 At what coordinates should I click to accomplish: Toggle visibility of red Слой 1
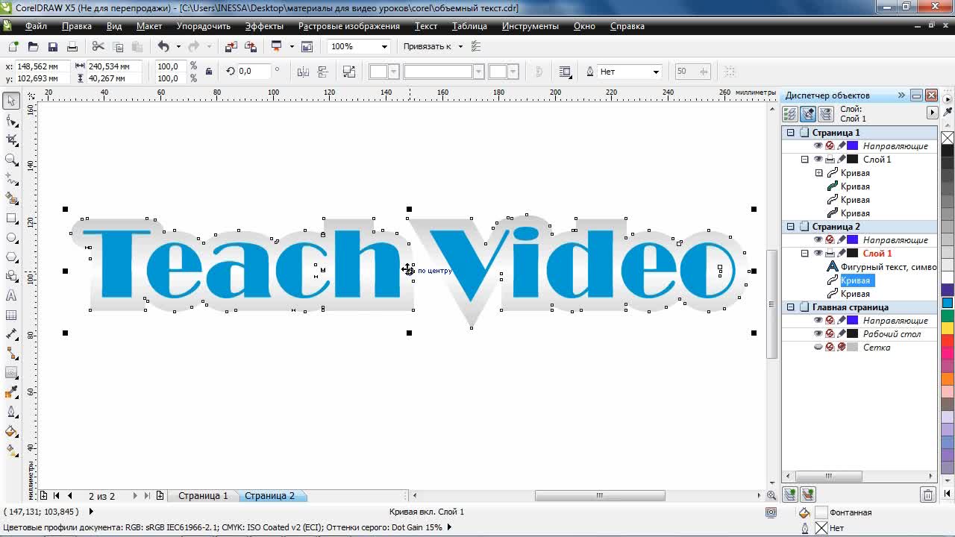tap(818, 254)
